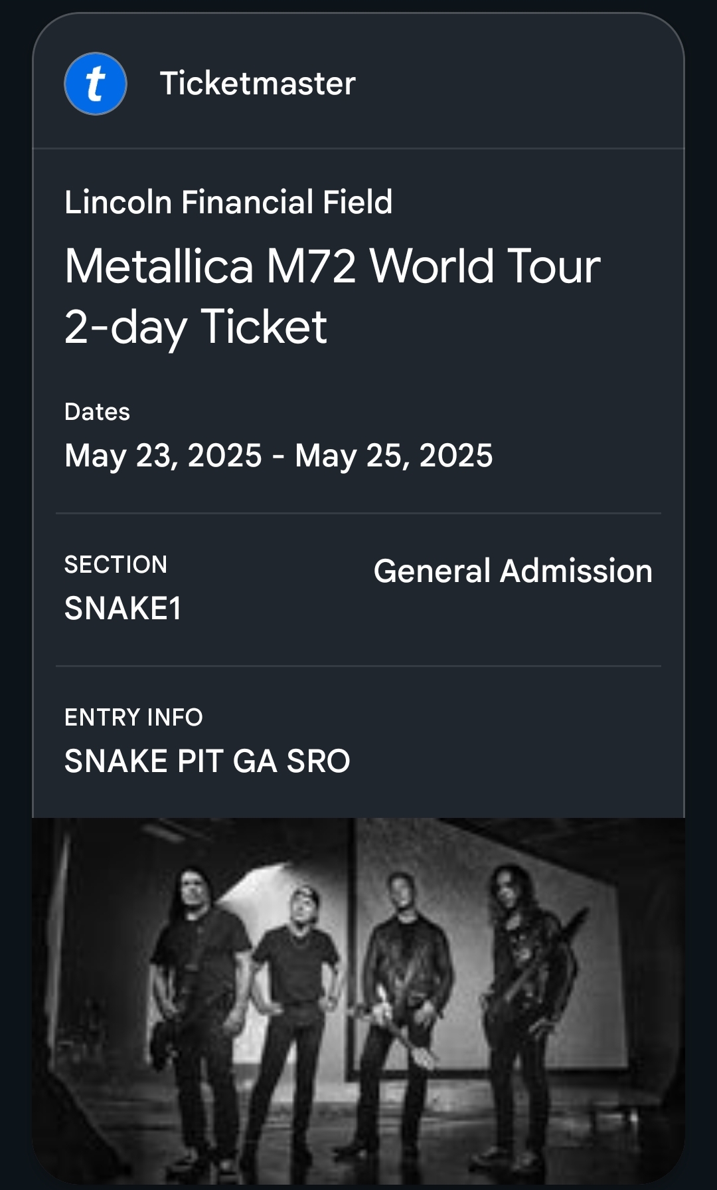
Task: Tap the blue Ticketmaster logo icon
Action: coord(96,84)
